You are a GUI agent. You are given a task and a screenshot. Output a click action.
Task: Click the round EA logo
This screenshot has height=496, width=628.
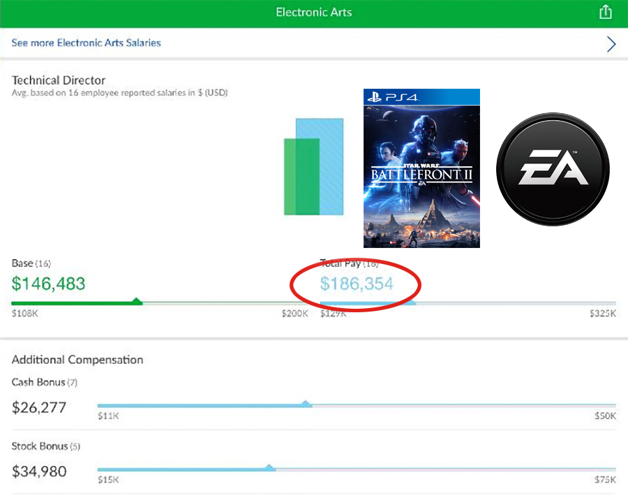[x=553, y=169]
